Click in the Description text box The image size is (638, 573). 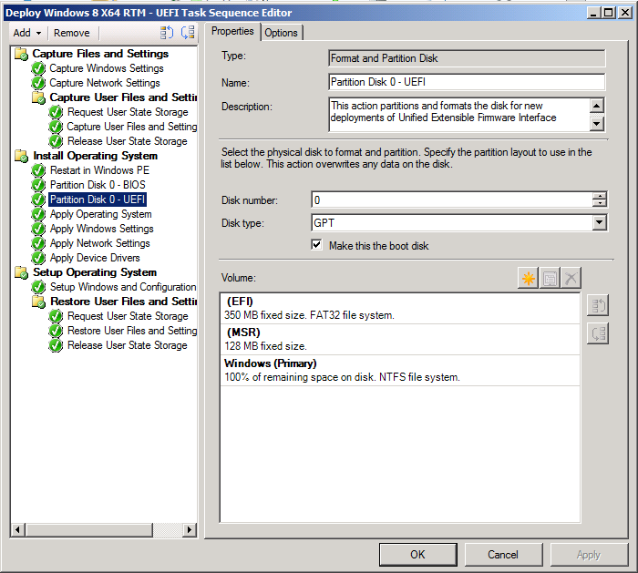point(458,114)
